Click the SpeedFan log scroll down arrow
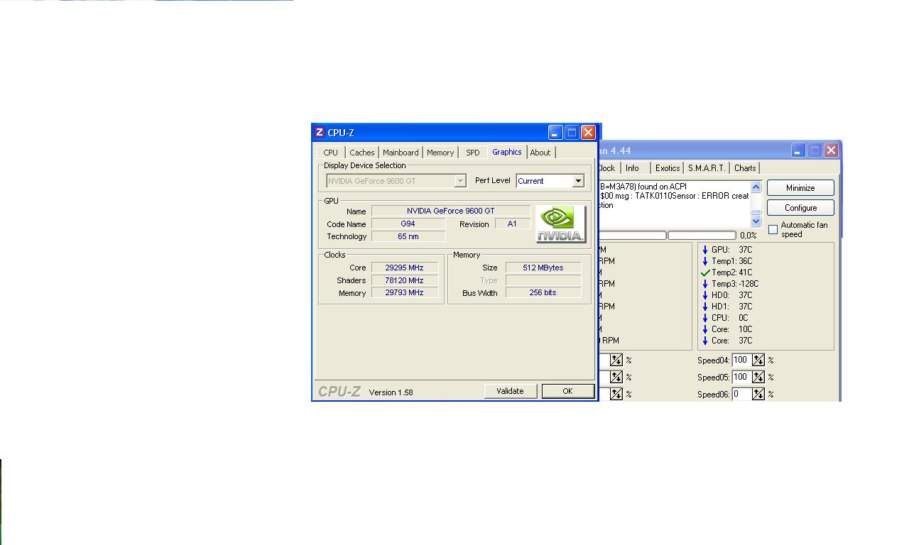 click(756, 221)
